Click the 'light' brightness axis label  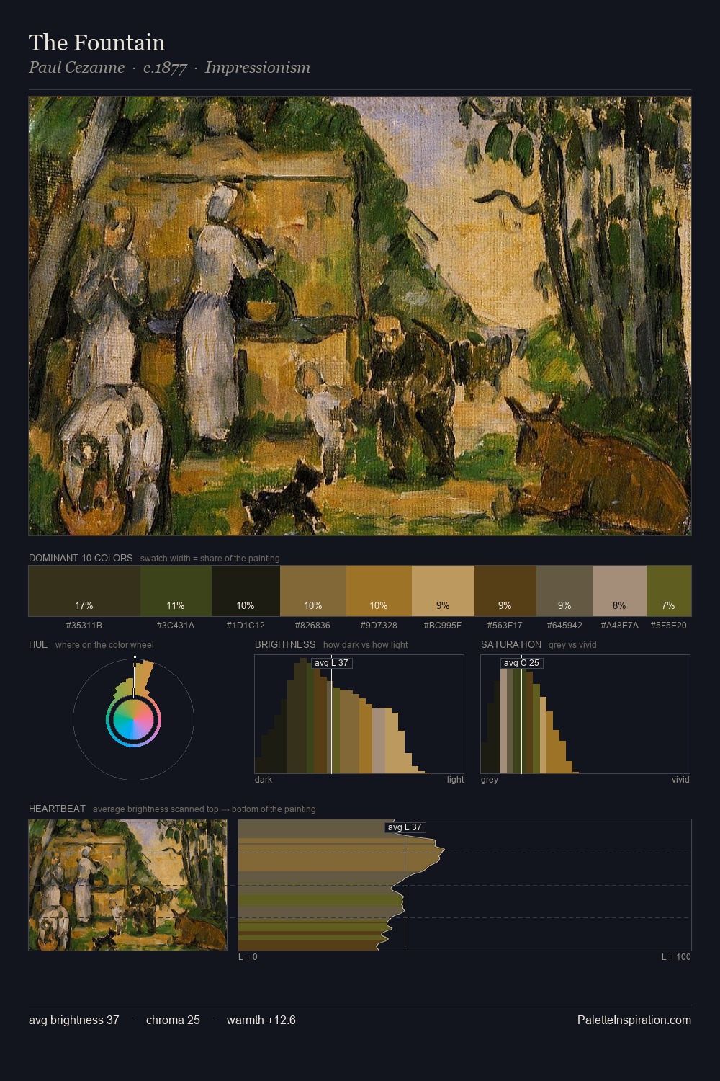(456, 780)
